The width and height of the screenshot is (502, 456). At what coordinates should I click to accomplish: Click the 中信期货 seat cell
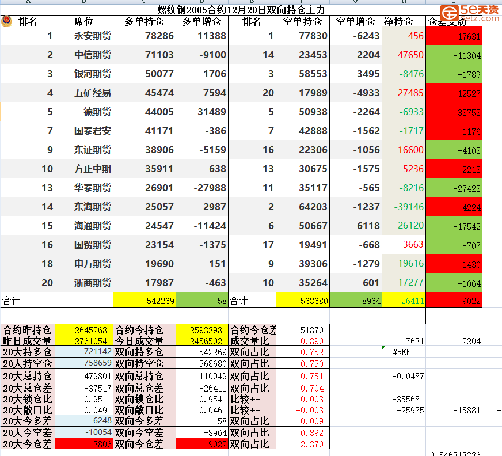[84, 55]
